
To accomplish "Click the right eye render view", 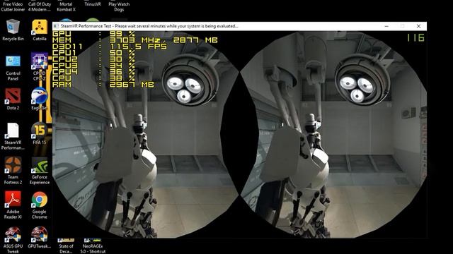I will point(333,135).
